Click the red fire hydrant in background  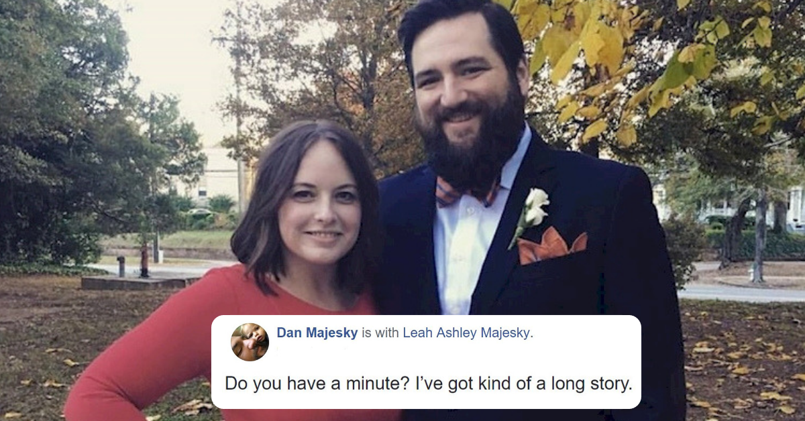pos(144,261)
